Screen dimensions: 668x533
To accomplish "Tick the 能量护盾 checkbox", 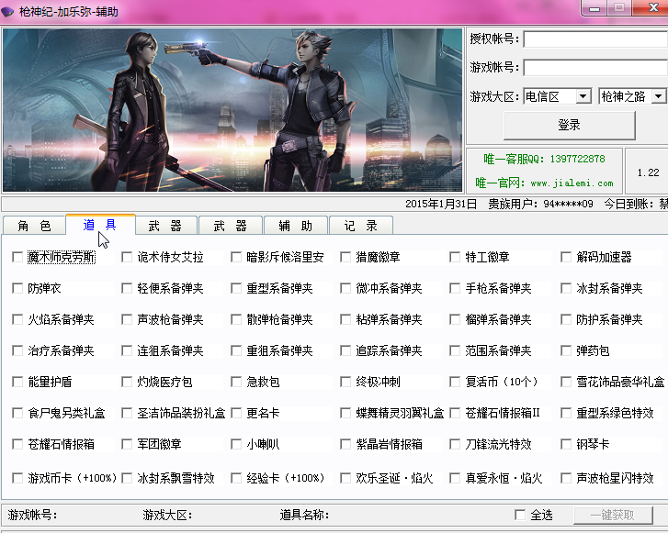I will click(17, 382).
